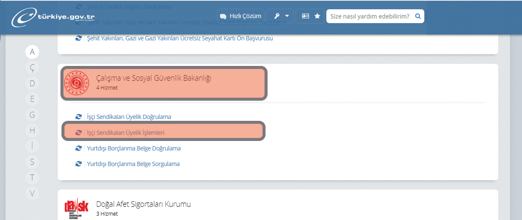Image resolution: width=522 pixels, height=220 pixels.
Task: Open Doğal Afet Sigortaları Kurumu heading
Action: (144, 204)
